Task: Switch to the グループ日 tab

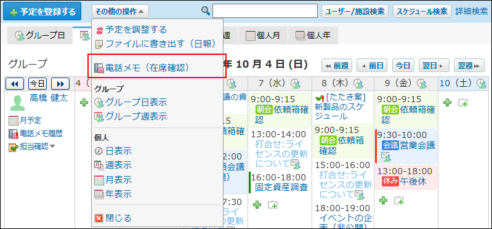Action: (x=40, y=36)
